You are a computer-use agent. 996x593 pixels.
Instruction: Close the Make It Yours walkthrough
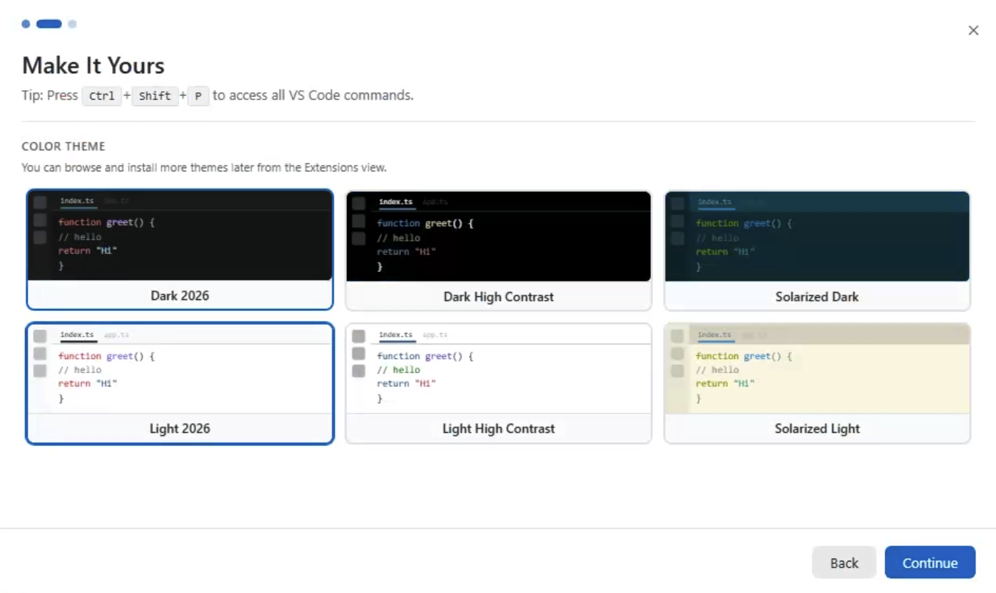[x=973, y=30]
